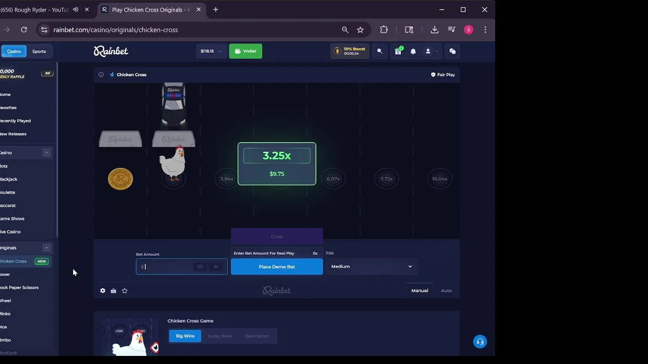Screen dimensions: 648x364
Task: Switch to the Big Wins tab
Action: tap(185, 336)
